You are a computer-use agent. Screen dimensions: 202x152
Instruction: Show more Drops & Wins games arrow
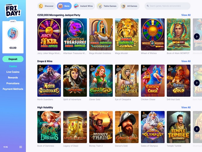point(197,83)
